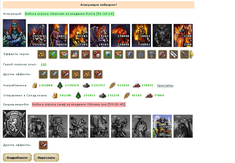Click the dice with fist hero effect icon
235x163 pixels.
click(x=97, y=54)
